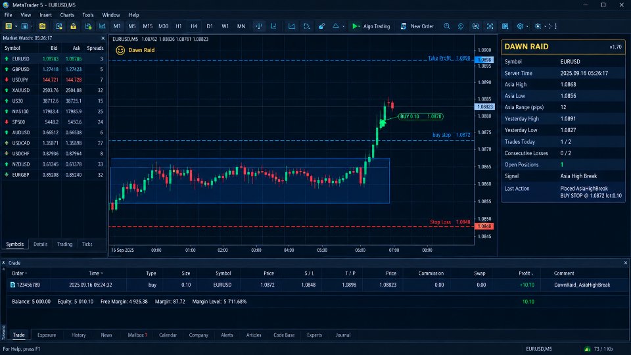Open the Insert menu
Viewport: 631px width, 355px height.
[x=45, y=15]
